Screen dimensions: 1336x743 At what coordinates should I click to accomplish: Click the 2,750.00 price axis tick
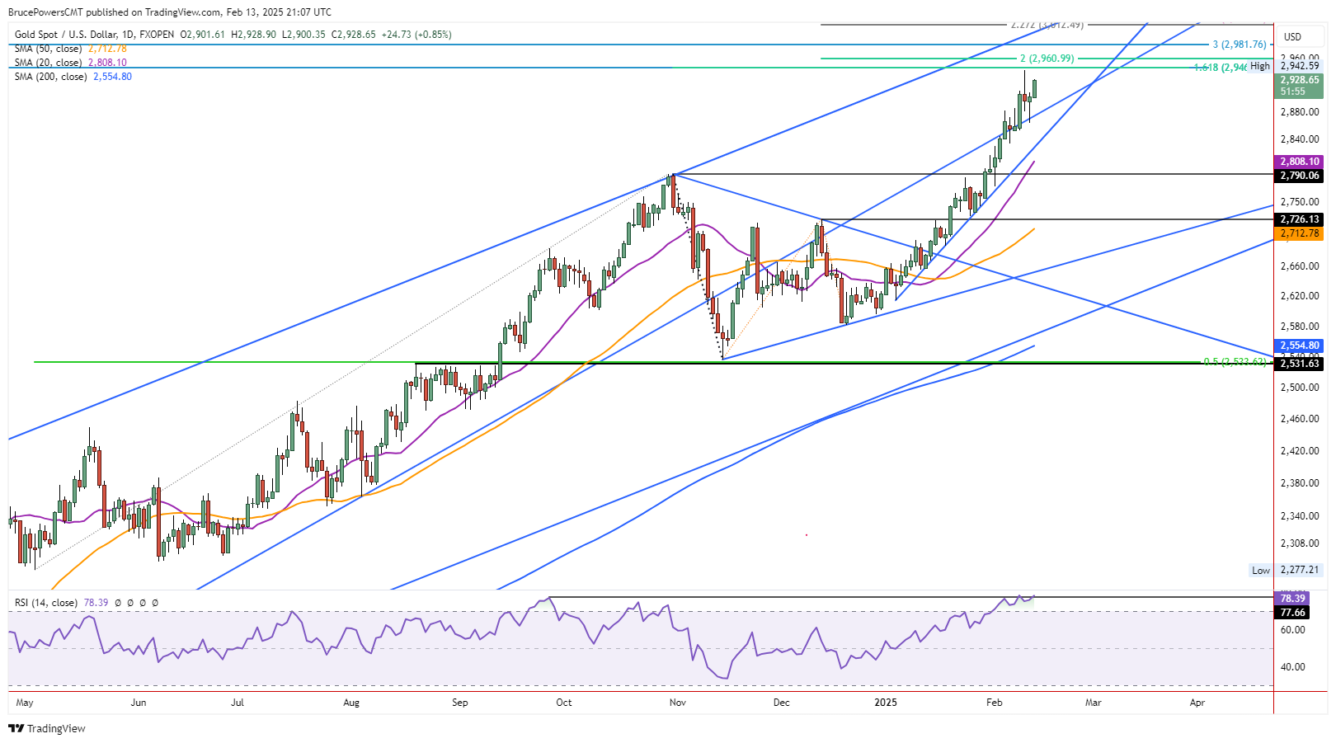[x=1300, y=202]
